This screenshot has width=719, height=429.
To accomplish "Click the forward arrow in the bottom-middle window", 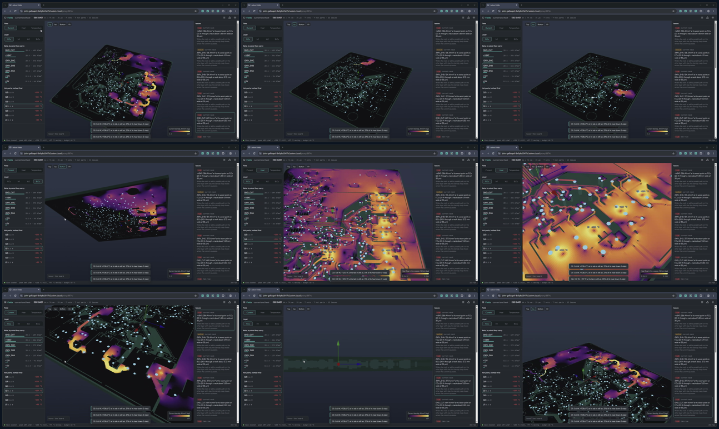I will click(x=249, y=296).
